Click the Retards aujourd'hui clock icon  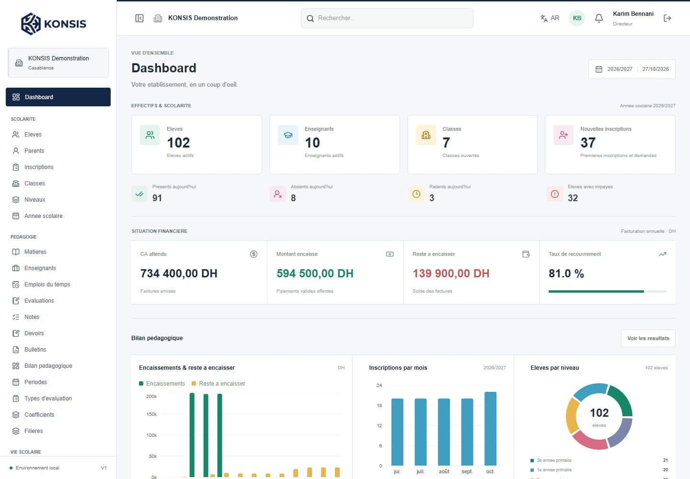point(416,194)
